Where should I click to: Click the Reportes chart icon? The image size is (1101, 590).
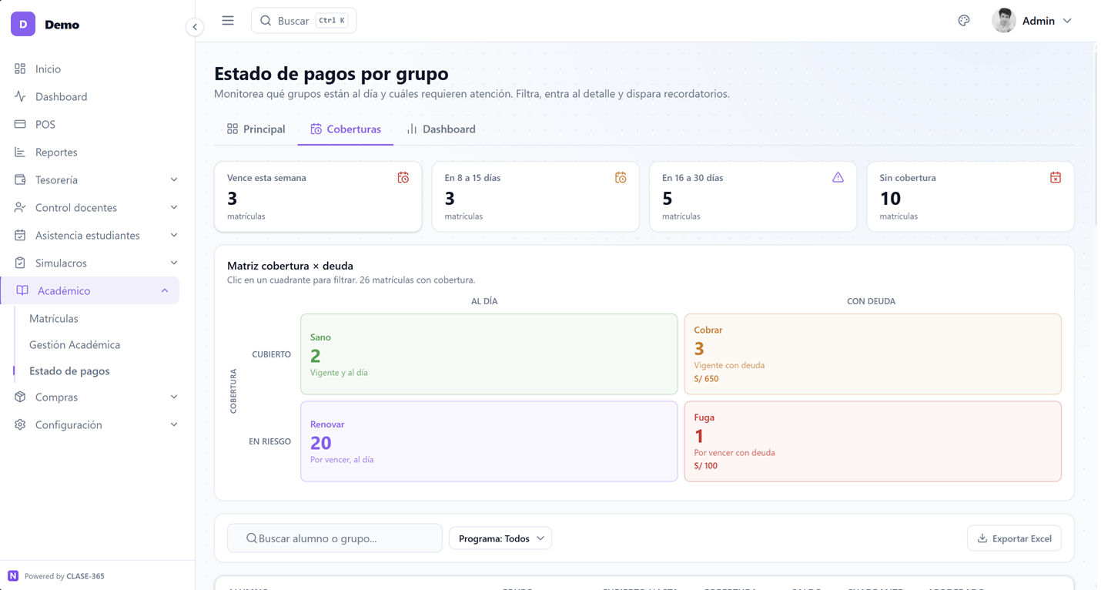point(20,152)
